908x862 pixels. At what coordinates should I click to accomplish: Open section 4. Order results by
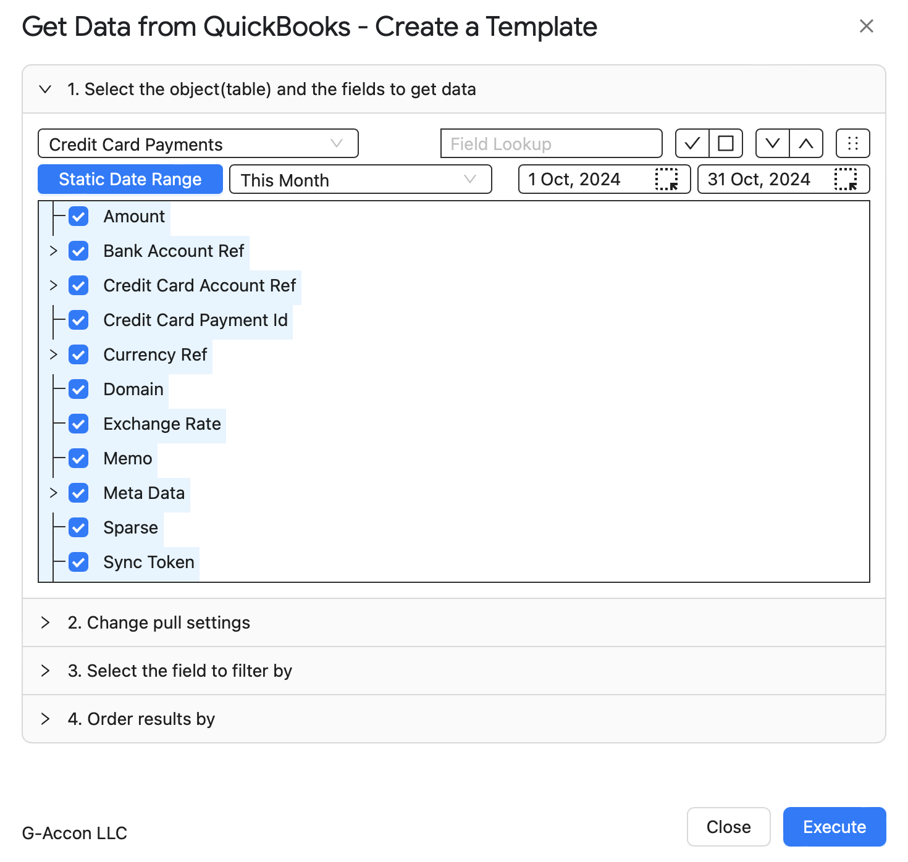141,719
